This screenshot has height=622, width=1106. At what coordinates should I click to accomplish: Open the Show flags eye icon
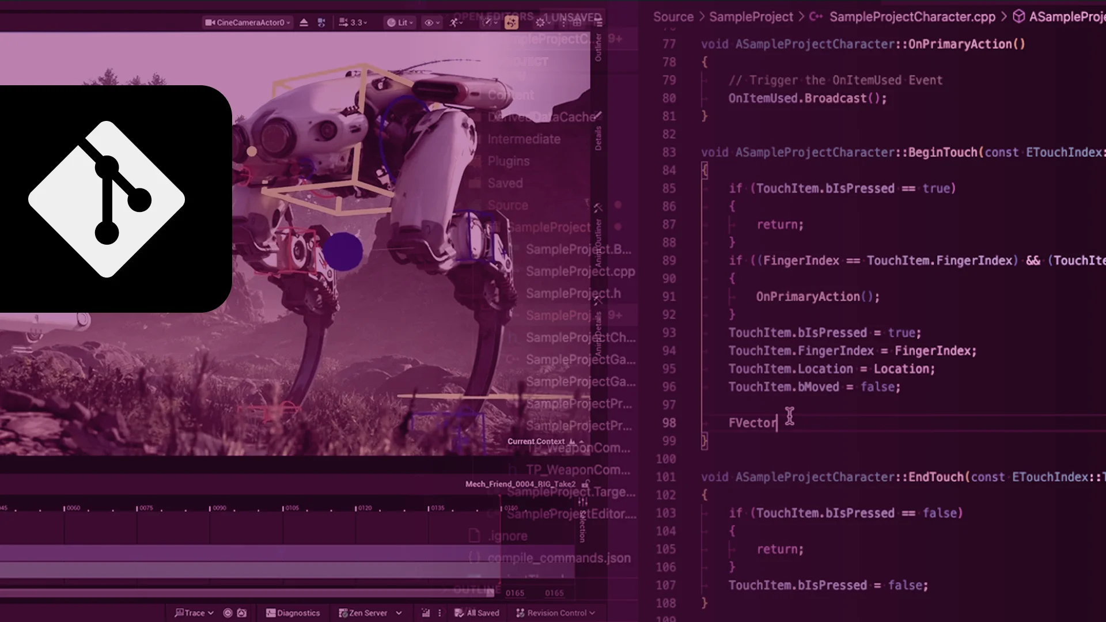429,22
